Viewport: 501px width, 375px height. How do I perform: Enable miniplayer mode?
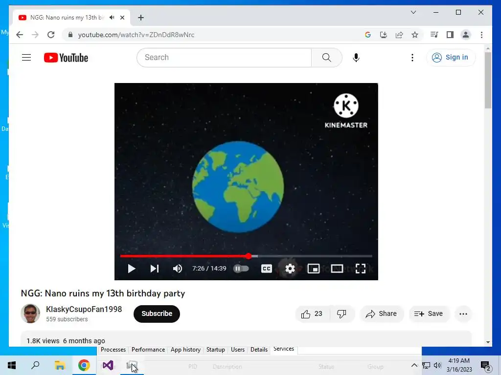click(314, 269)
